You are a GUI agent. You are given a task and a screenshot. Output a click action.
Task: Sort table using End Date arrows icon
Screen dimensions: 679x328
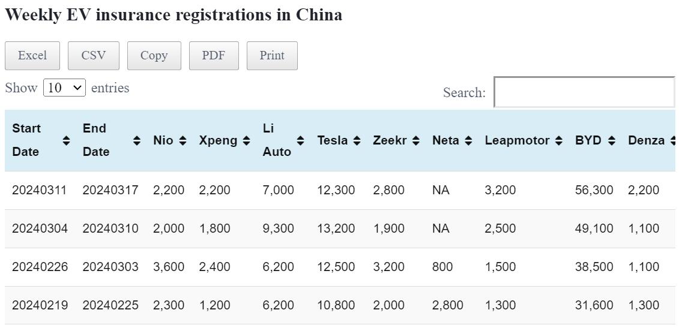pyautogui.click(x=137, y=140)
